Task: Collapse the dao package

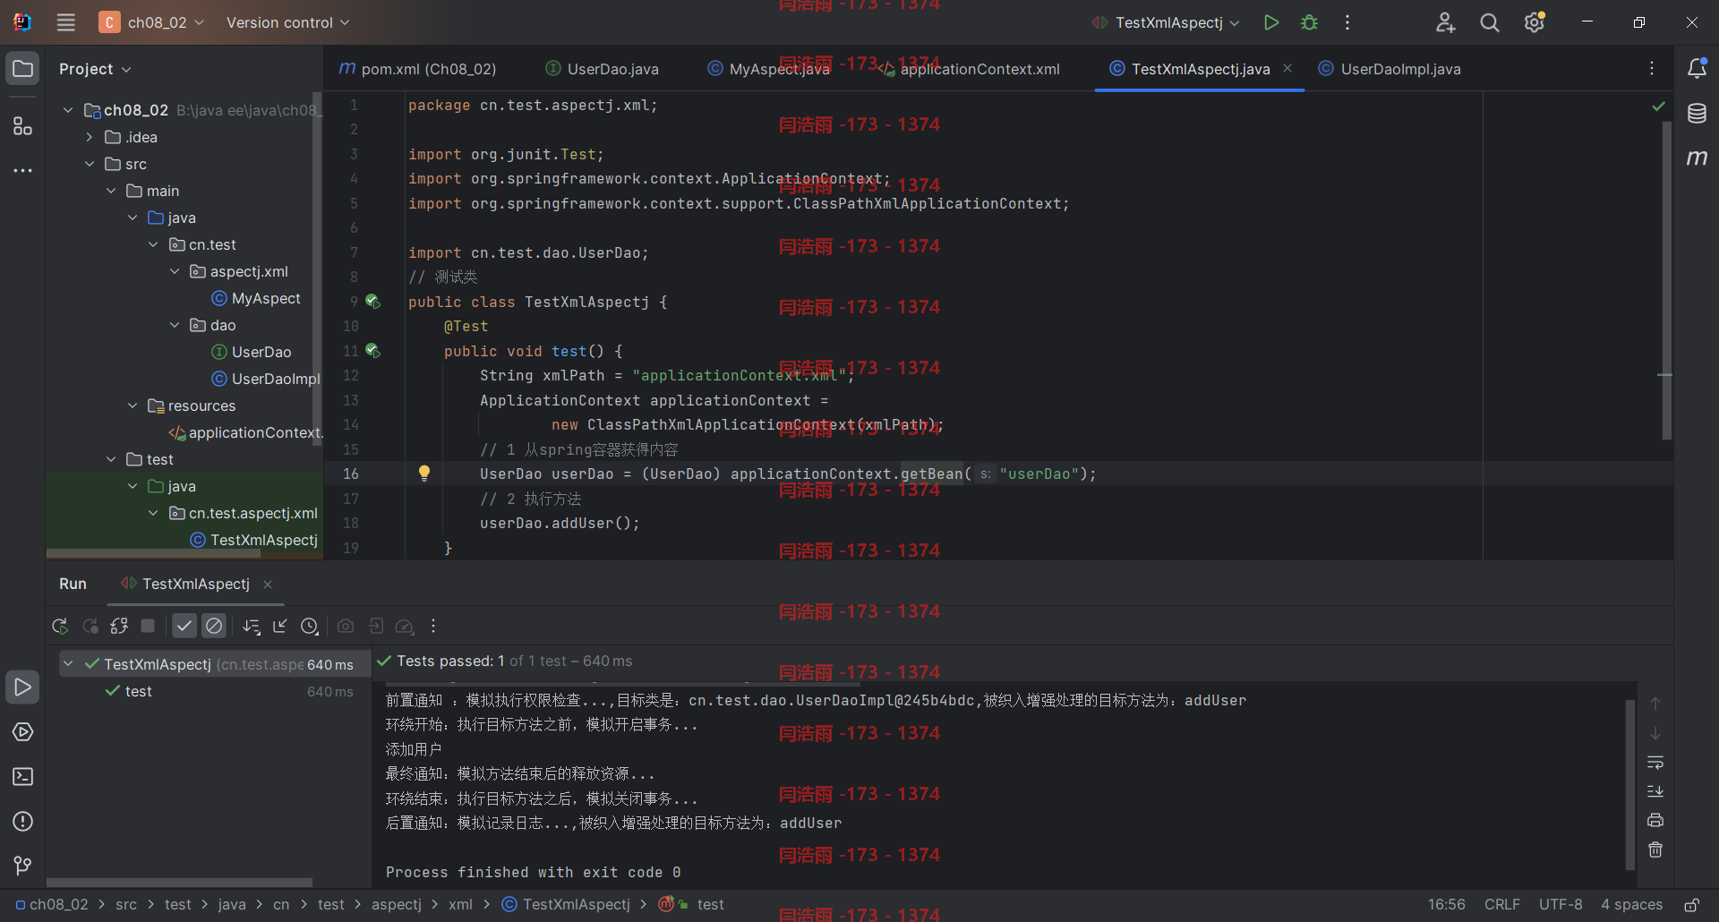Action: tap(175, 325)
